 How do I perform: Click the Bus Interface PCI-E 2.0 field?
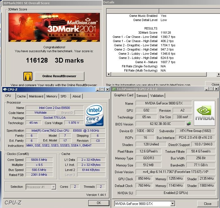point(195,138)
